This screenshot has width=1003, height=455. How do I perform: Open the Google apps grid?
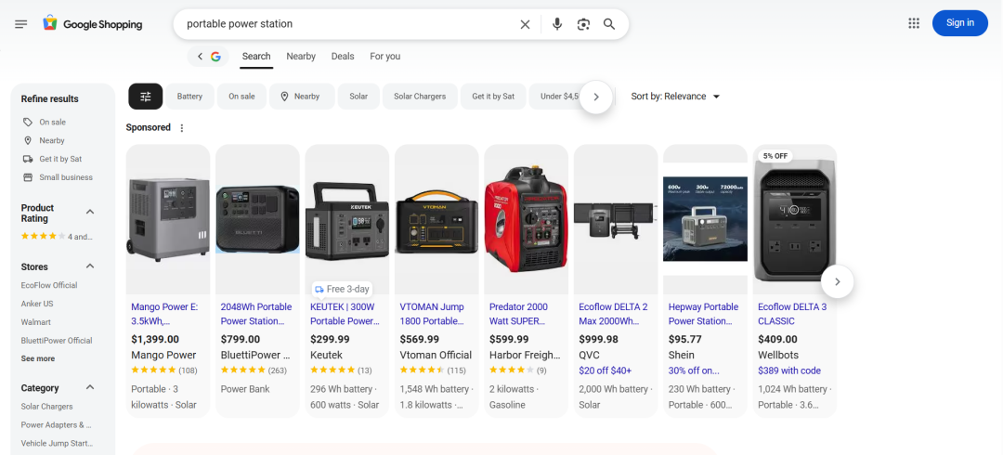[x=914, y=23]
